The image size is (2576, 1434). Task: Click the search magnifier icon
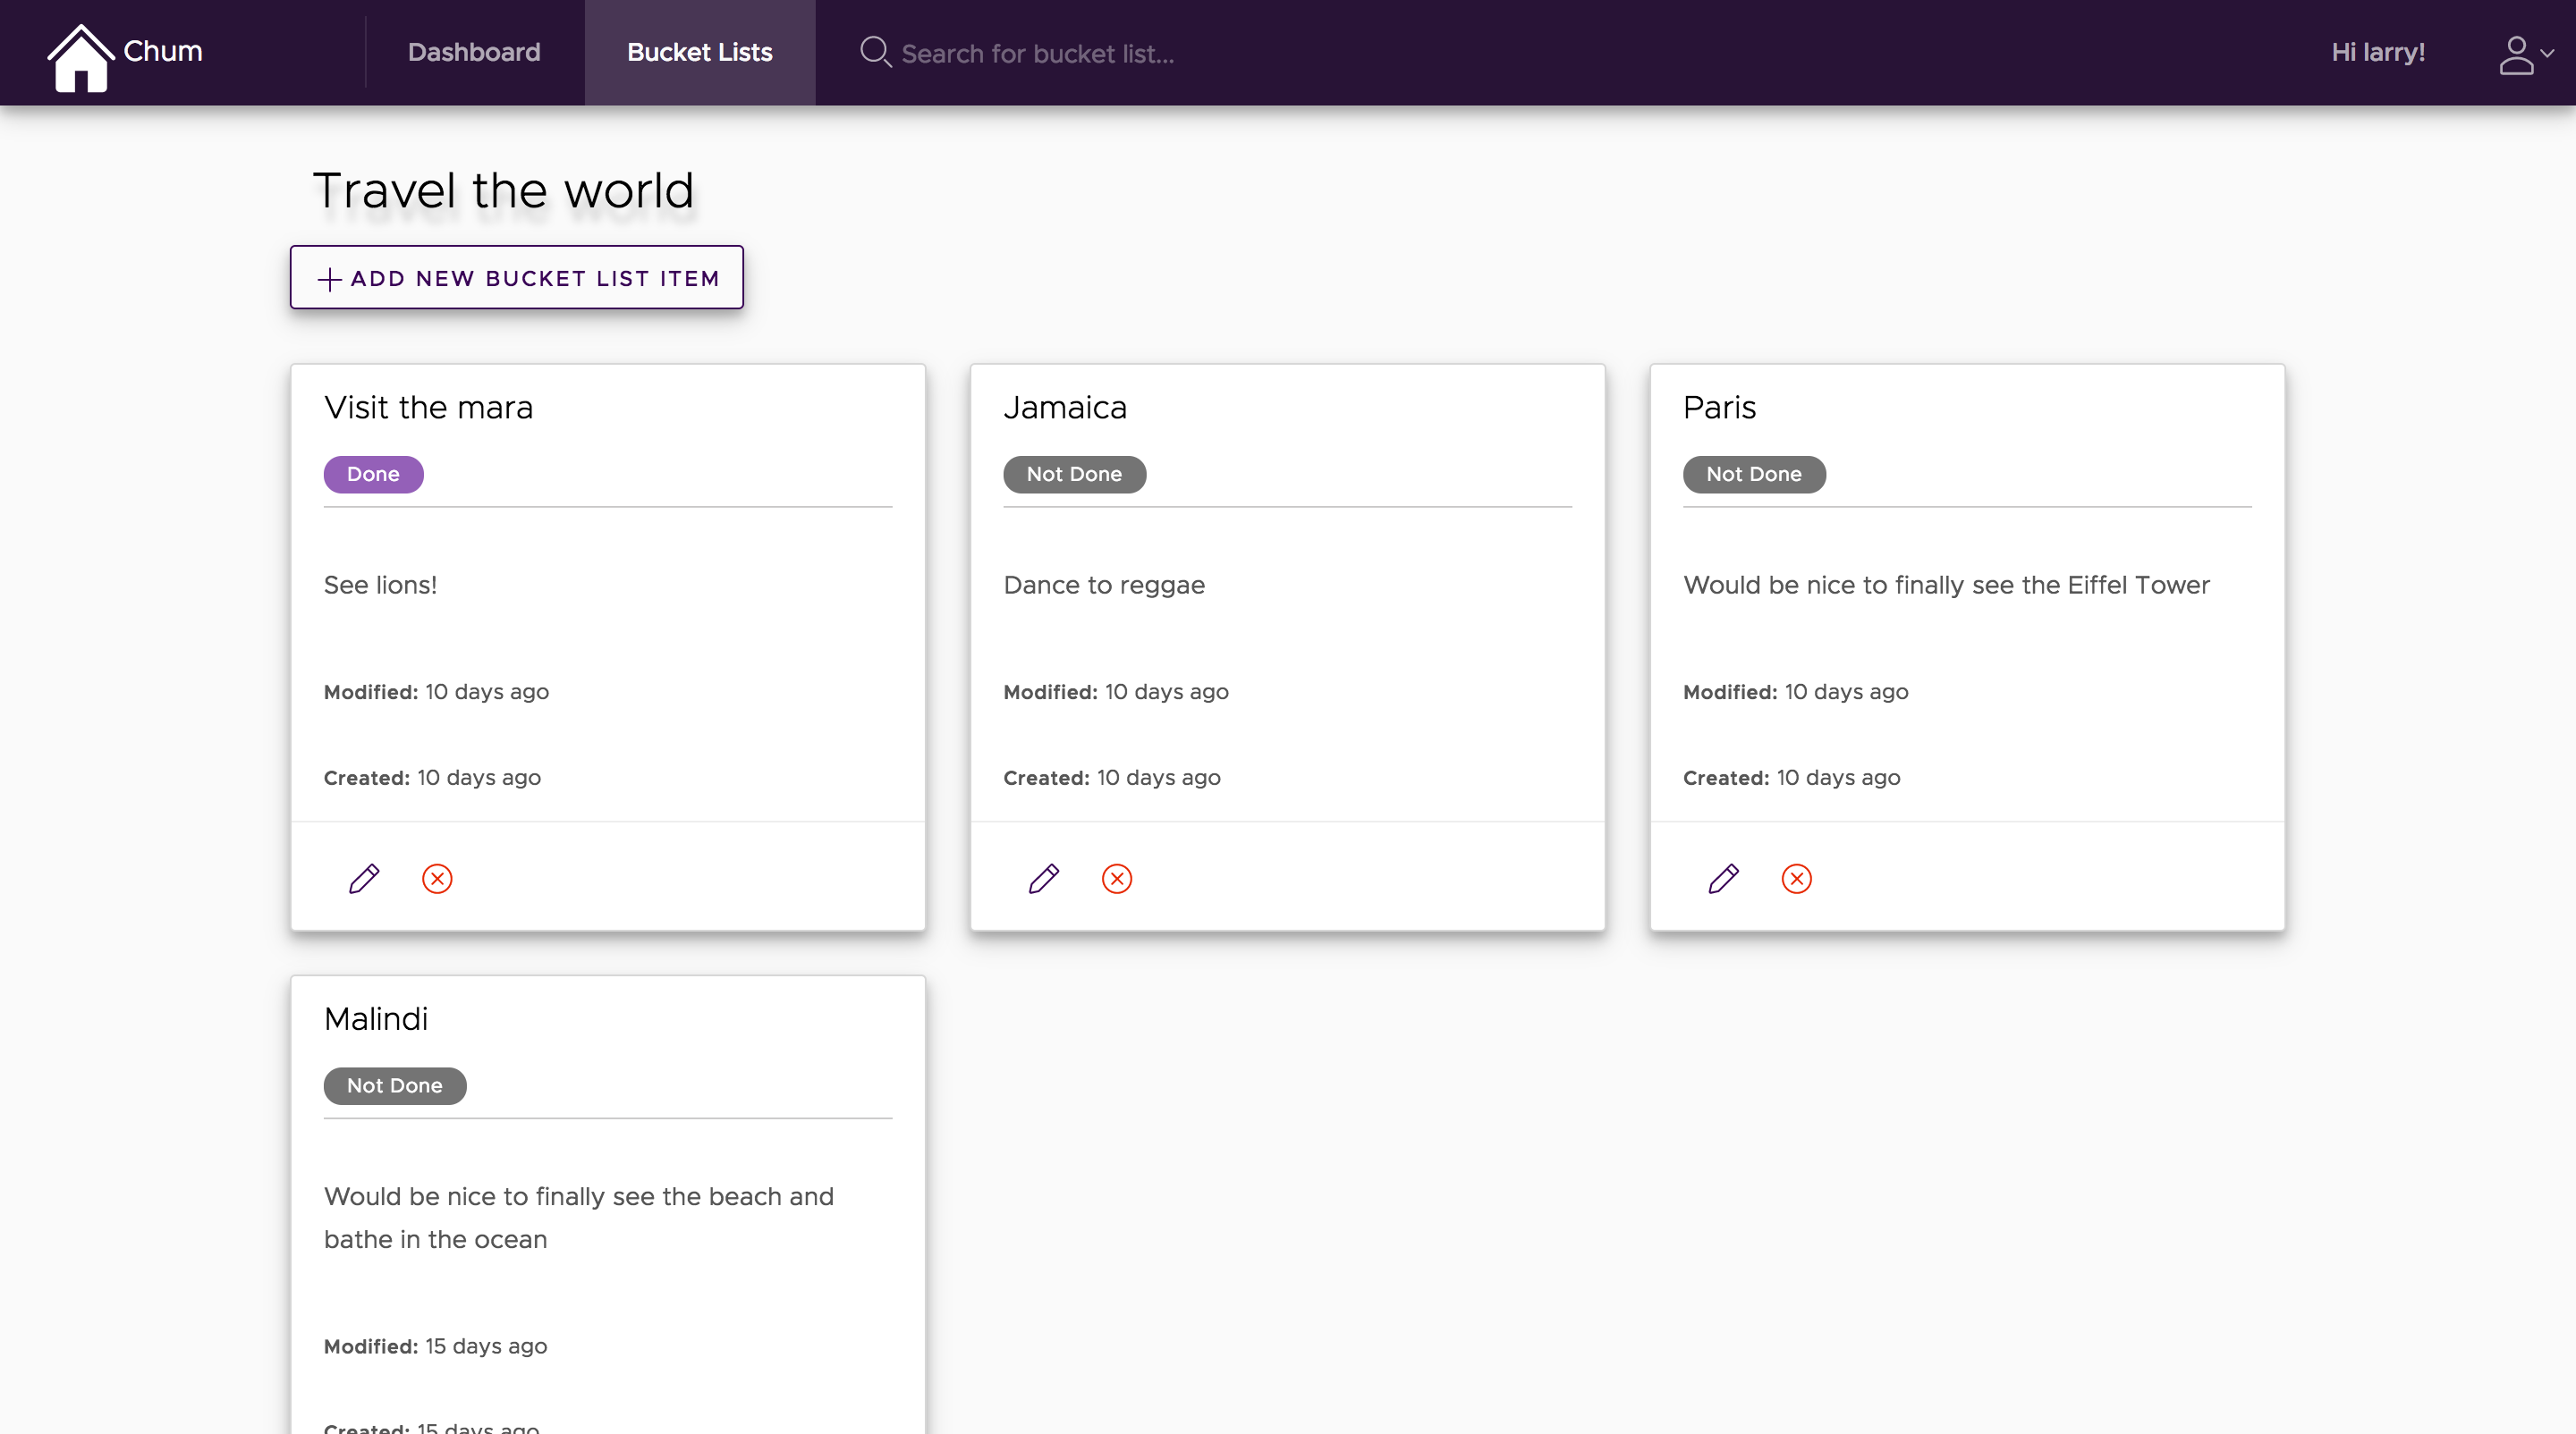click(875, 52)
